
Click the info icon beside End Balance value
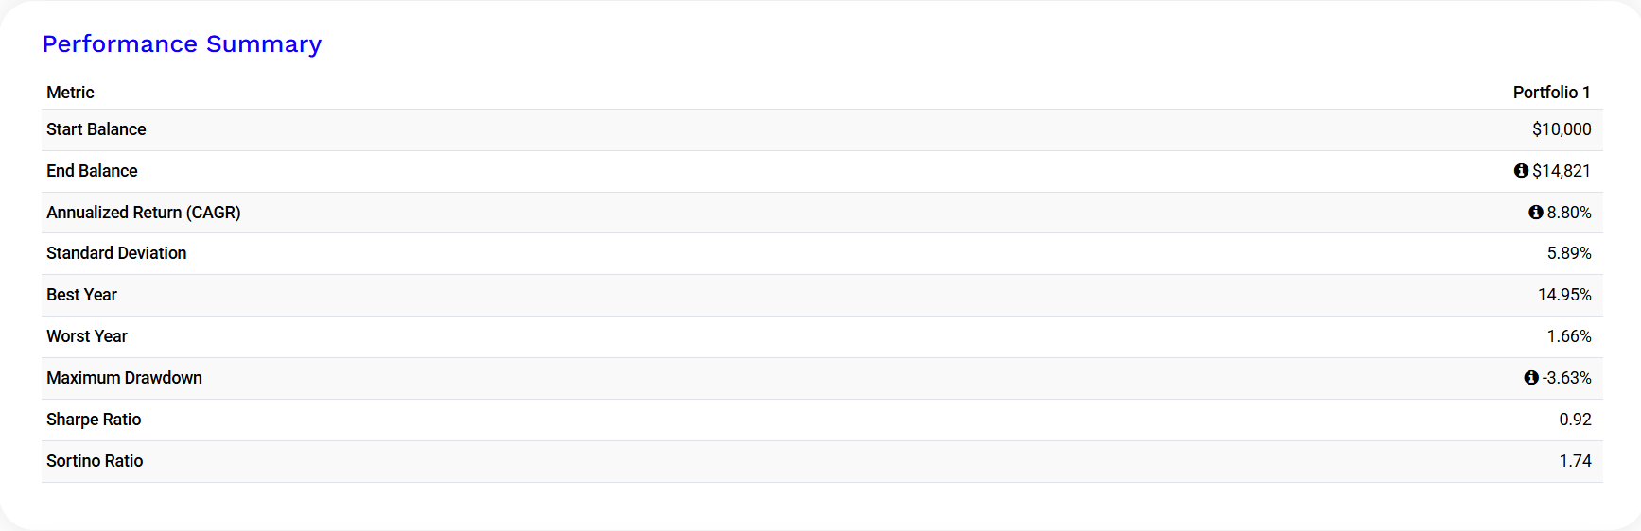pos(1521,171)
